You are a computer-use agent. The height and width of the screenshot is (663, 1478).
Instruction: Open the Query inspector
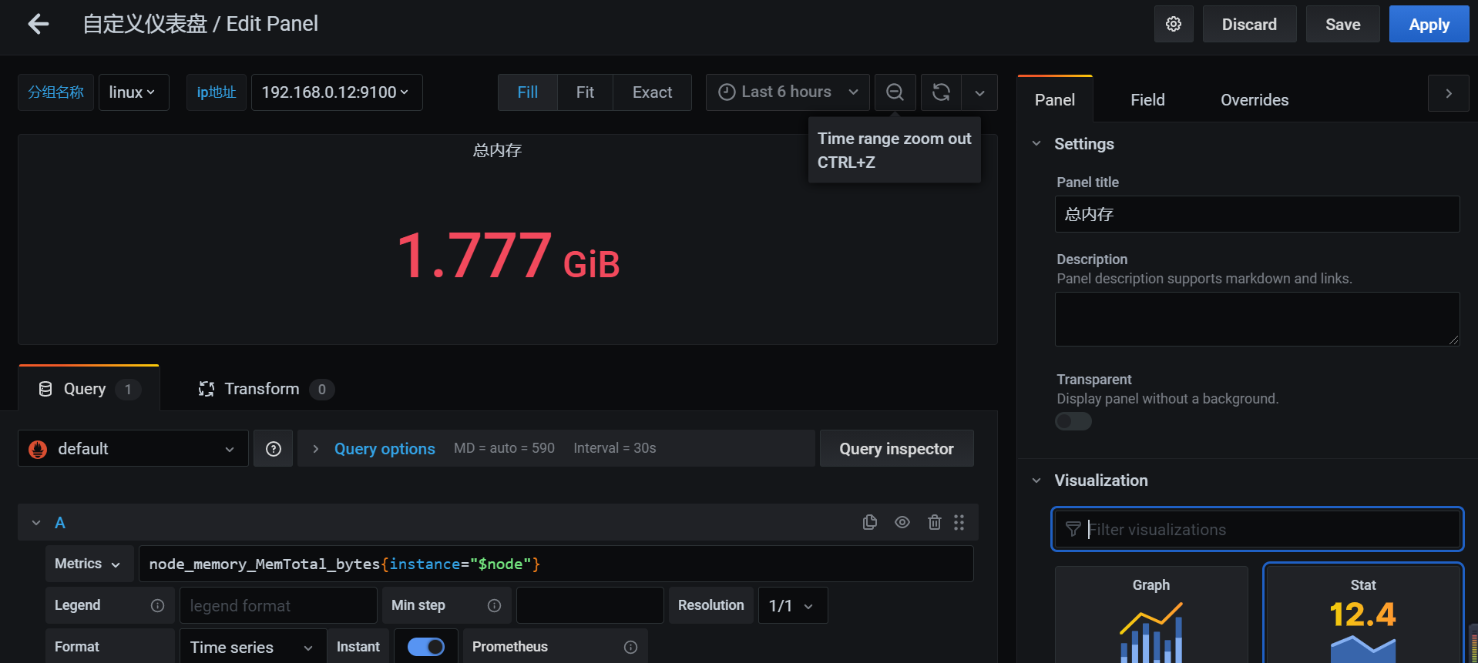coord(896,449)
